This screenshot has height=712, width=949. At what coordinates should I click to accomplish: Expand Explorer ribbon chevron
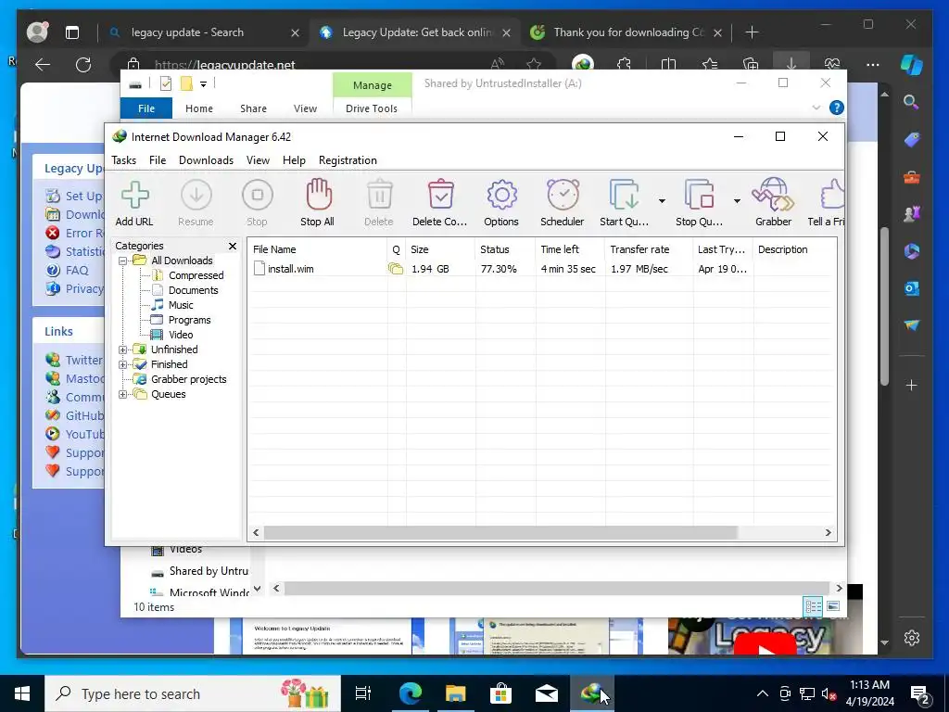[x=816, y=108]
